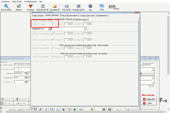Open the Produtos toolbar icon
The height and width of the screenshot is (113, 170).
pos(31,6)
